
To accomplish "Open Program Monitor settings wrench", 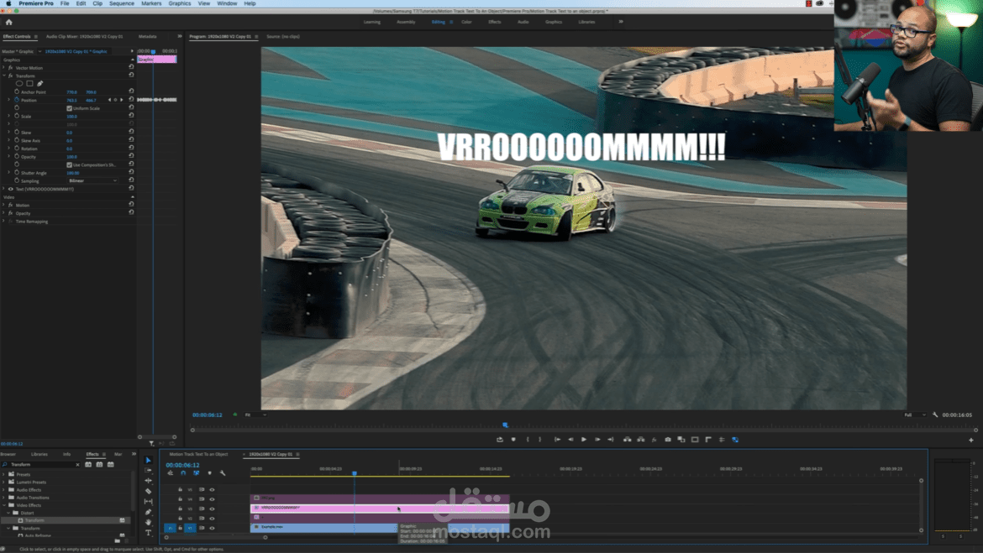I will 935,415.
